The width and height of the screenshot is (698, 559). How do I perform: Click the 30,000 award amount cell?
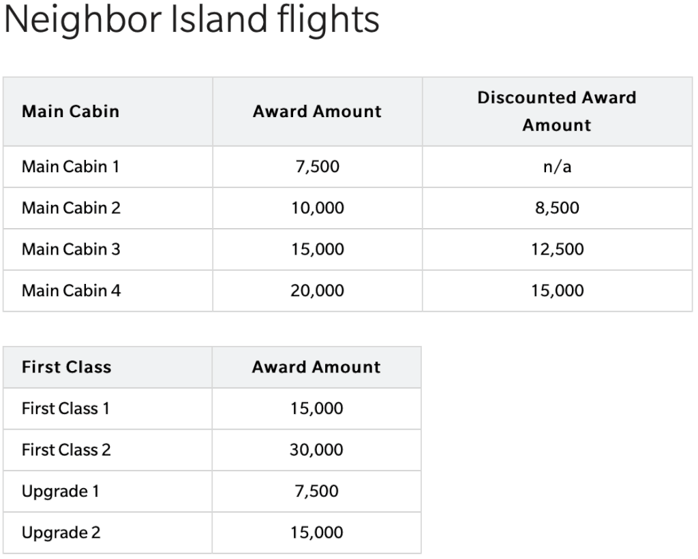coord(316,450)
